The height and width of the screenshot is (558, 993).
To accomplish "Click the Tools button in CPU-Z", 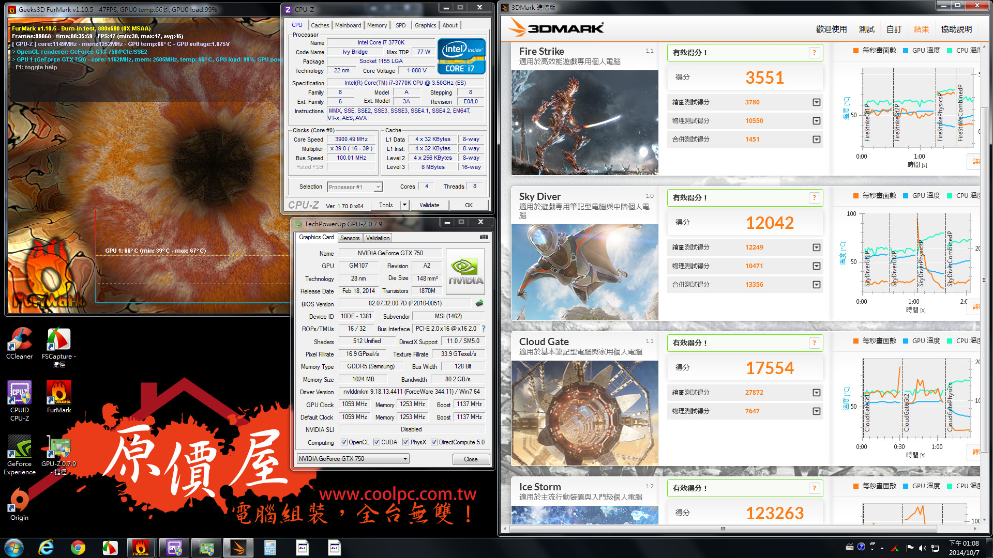I will (386, 205).
